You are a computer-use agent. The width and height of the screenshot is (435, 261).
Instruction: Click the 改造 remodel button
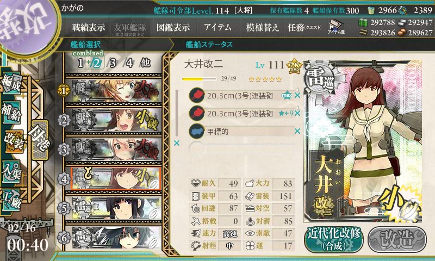click(x=397, y=239)
